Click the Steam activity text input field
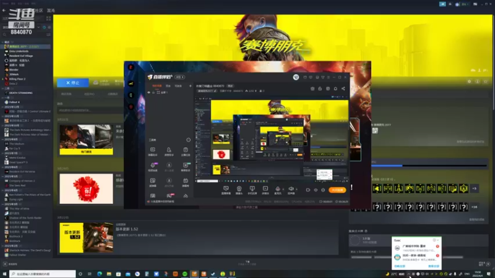Screen dimensions: 495x278 tap(90, 111)
